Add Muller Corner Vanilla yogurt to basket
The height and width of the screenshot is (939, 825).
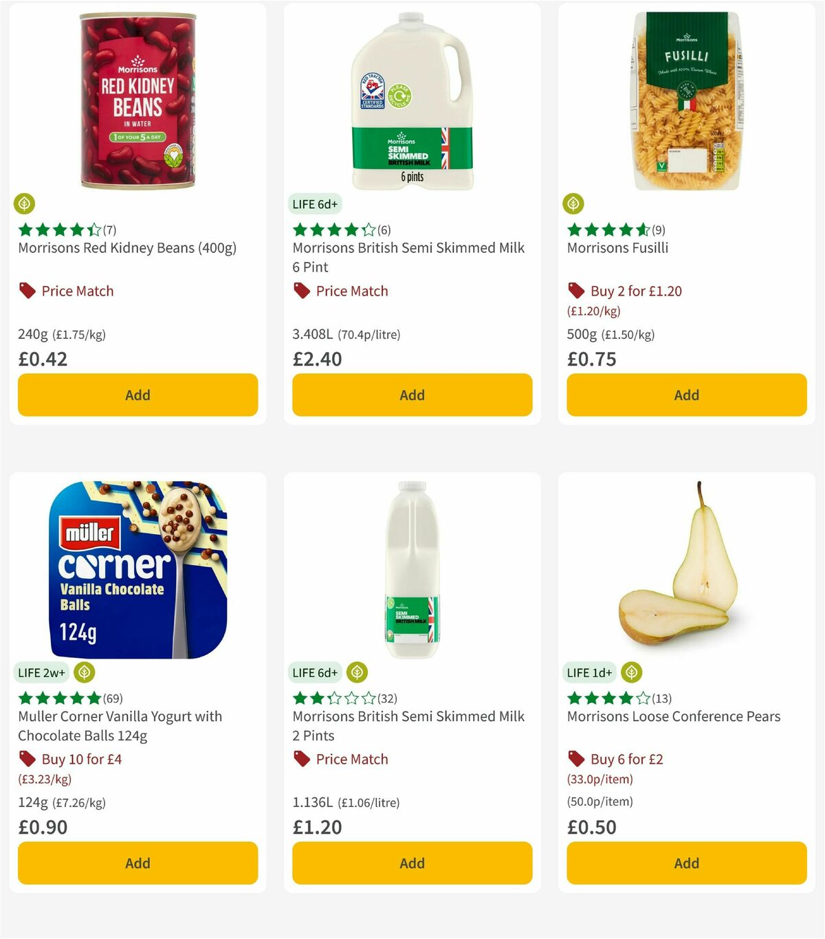click(x=137, y=863)
